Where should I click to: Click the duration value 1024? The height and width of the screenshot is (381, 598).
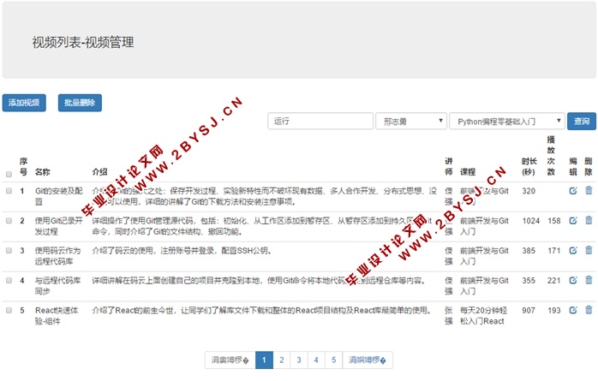pos(531,221)
